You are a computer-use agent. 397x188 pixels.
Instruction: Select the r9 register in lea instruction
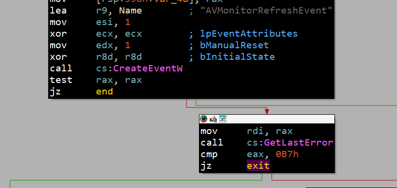(102, 11)
